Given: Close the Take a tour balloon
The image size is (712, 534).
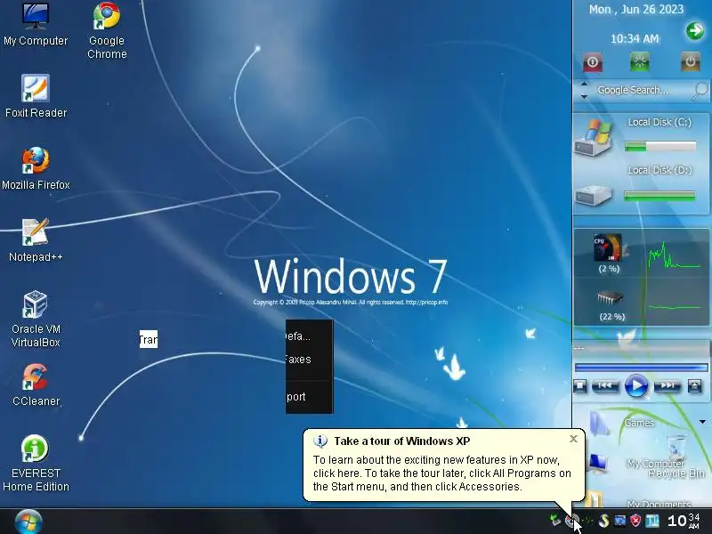Looking at the screenshot, I should (573, 439).
